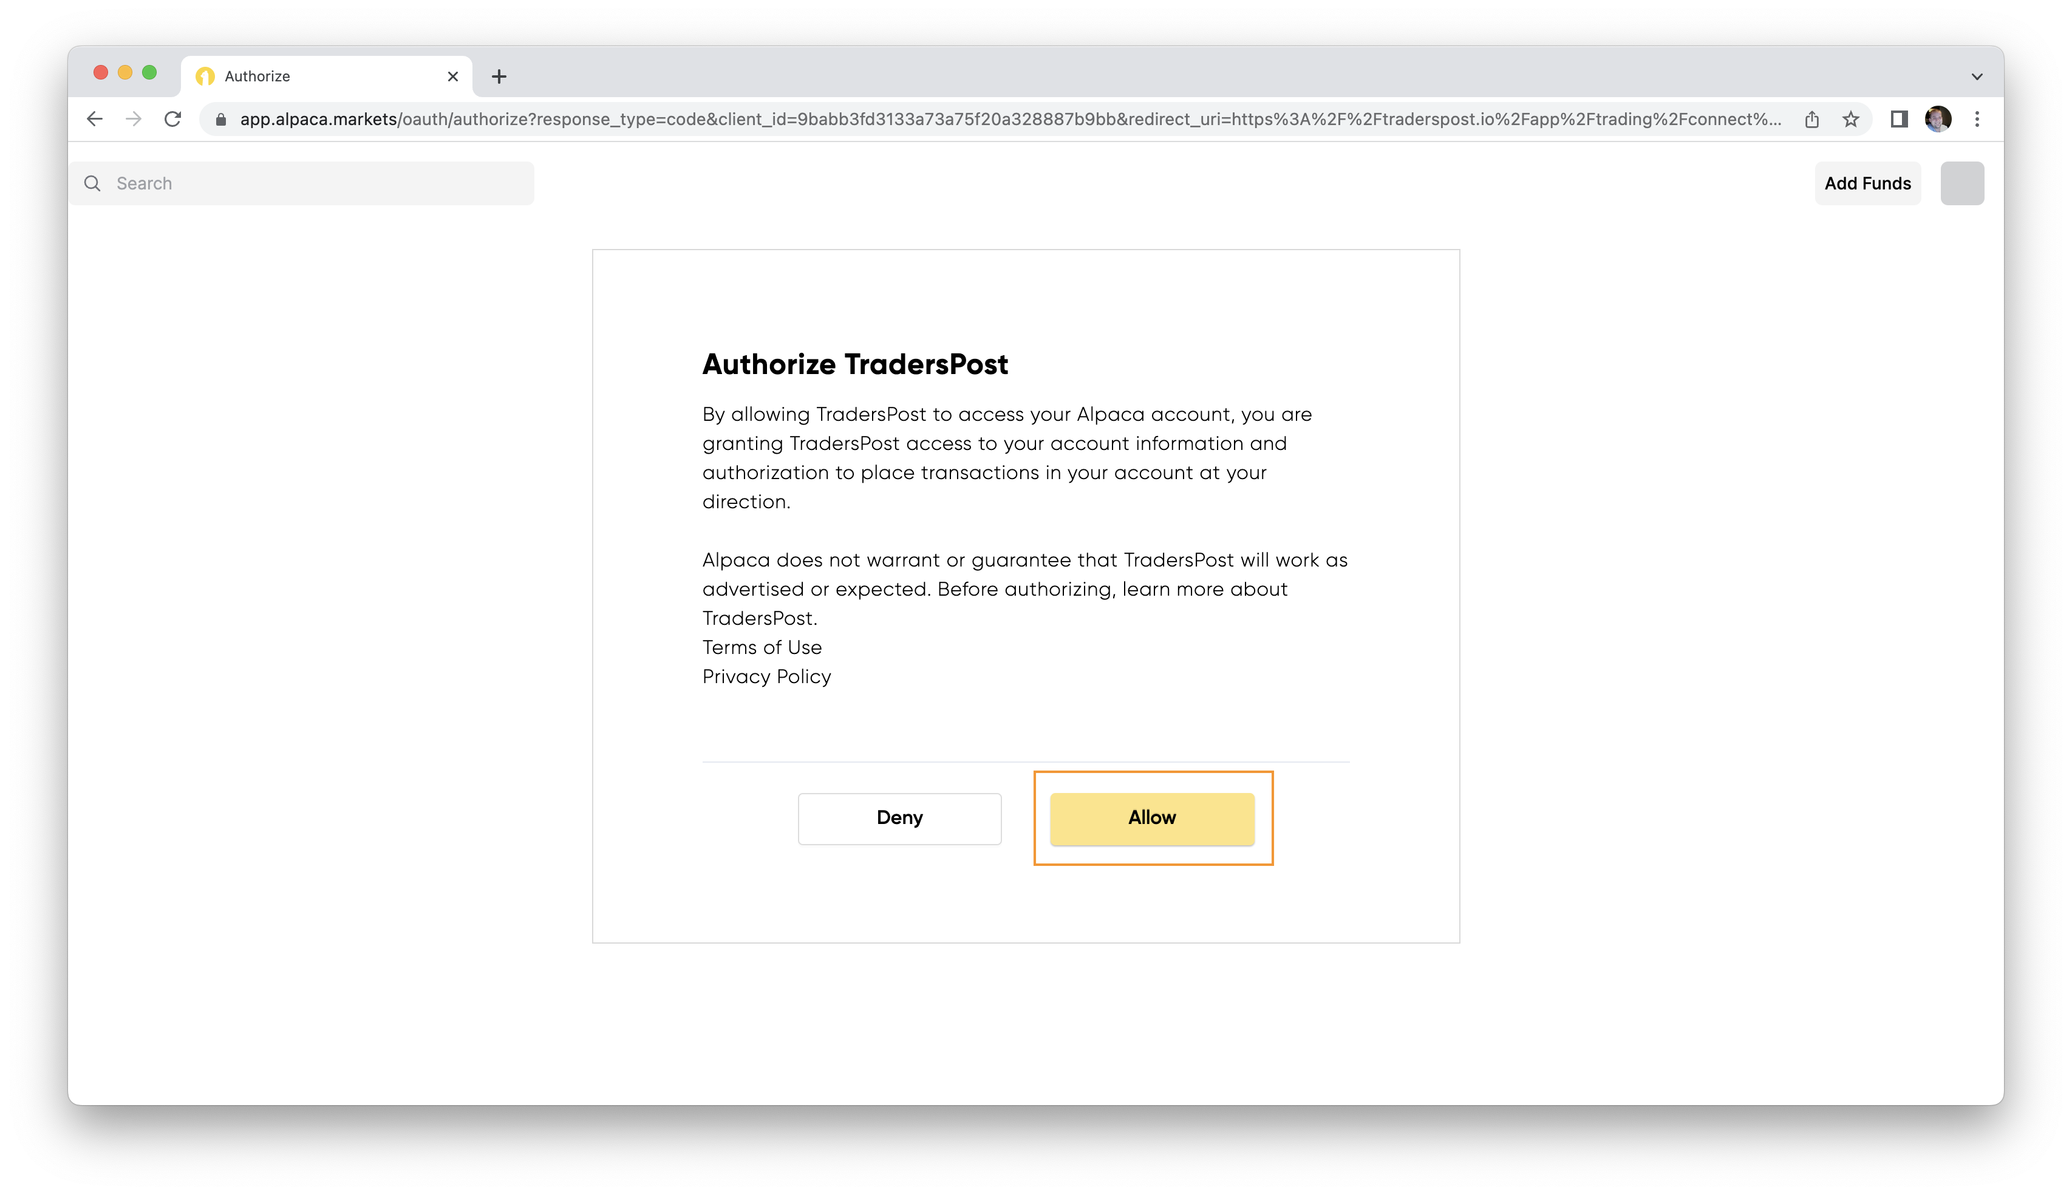Screen dimensions: 2072x1195
Task: Click the browser forward arrow
Action: (x=134, y=119)
